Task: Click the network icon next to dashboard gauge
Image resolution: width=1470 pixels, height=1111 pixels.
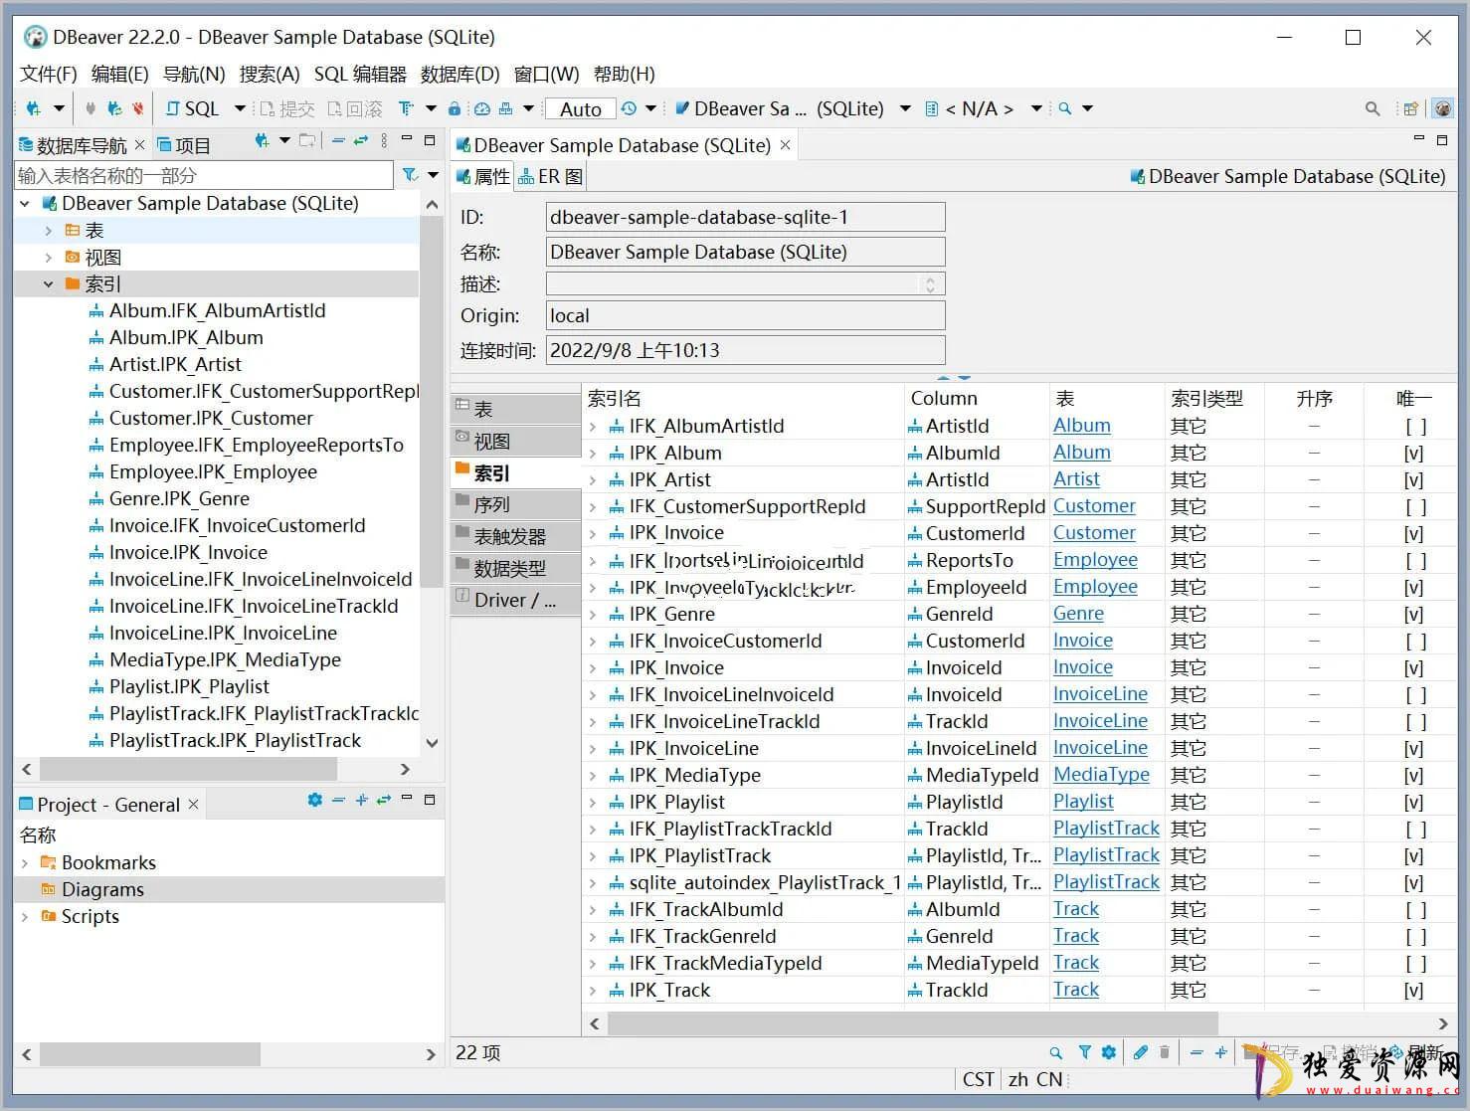Action: tap(506, 108)
